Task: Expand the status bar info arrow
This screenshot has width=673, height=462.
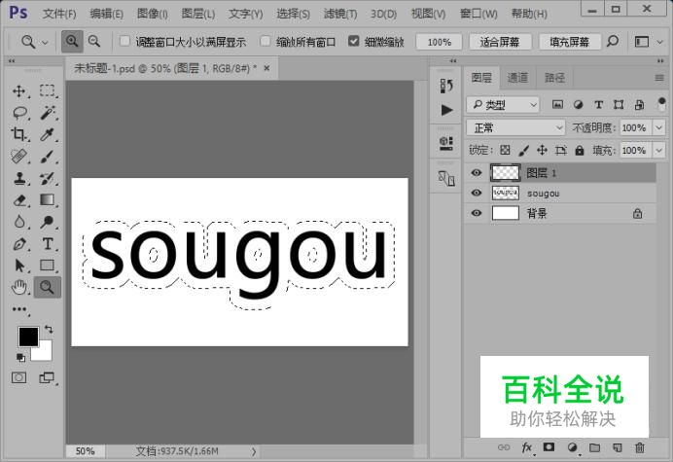Action: tap(254, 451)
